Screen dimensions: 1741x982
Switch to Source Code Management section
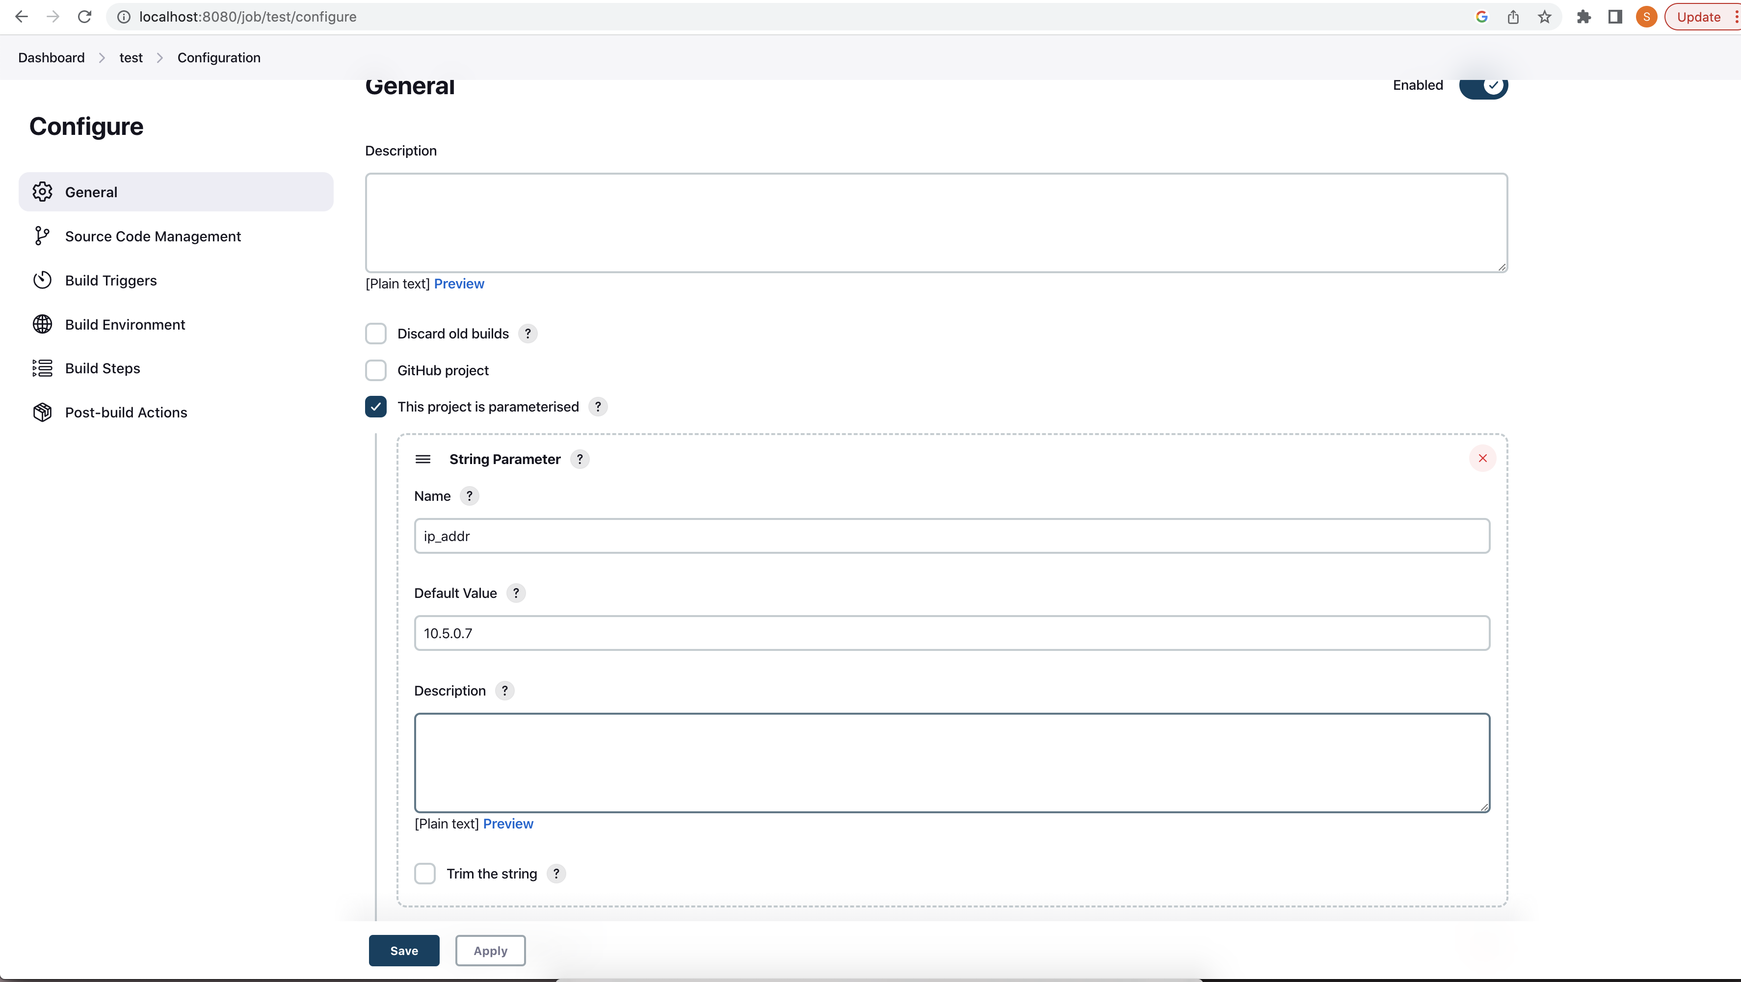(154, 236)
